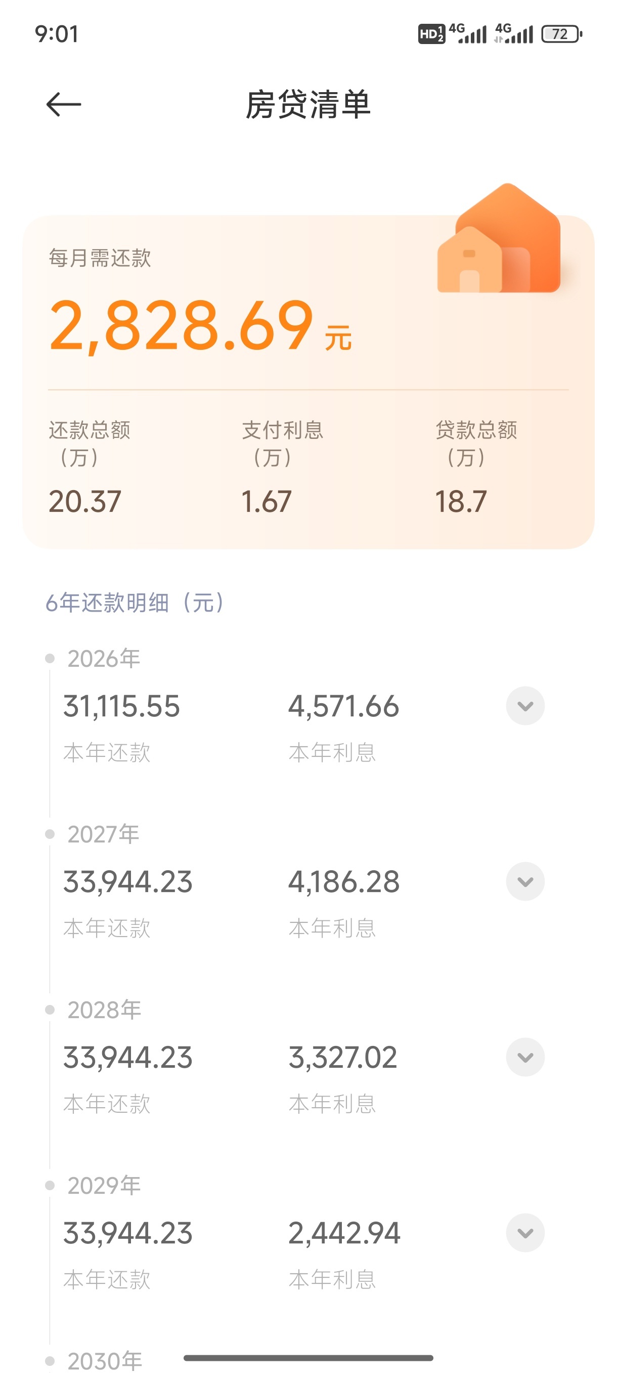Tap the HD network status icon
This screenshot has height=1373, width=617.
pyautogui.click(x=431, y=34)
